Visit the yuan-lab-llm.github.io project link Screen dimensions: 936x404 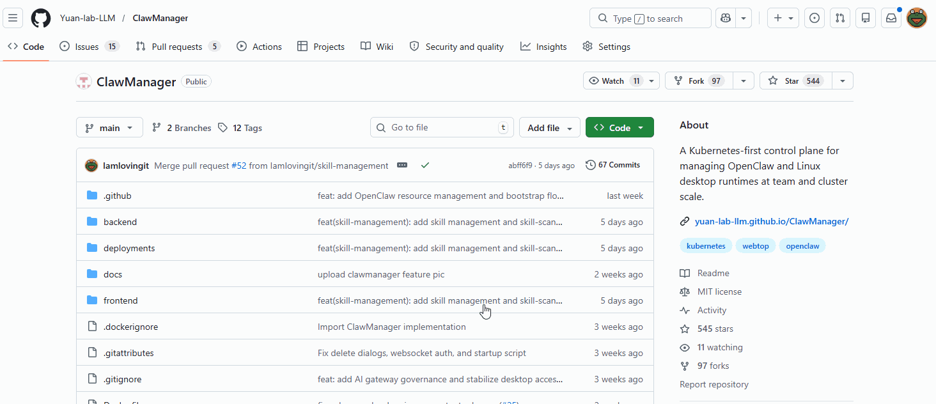point(772,221)
